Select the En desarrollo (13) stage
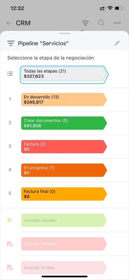 [64, 100]
